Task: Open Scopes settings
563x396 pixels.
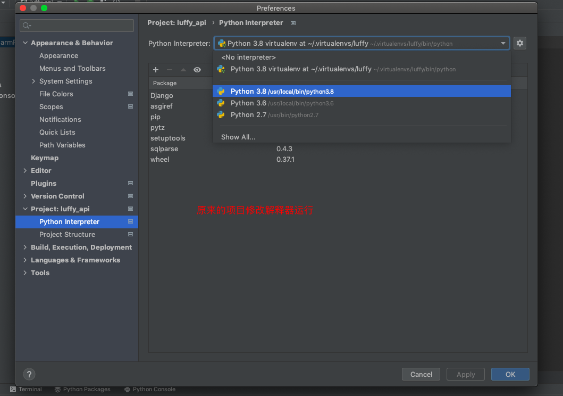Action: click(52, 107)
